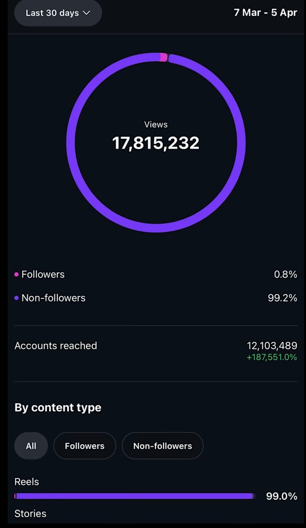
Task: Click the 12,103,489 accounts reached figure
Action: [x=272, y=345]
